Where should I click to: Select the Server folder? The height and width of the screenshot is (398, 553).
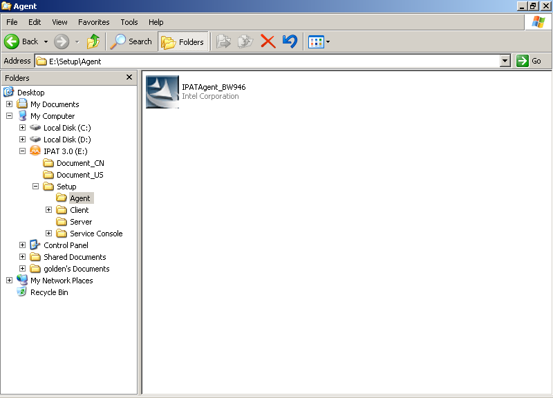coord(81,222)
